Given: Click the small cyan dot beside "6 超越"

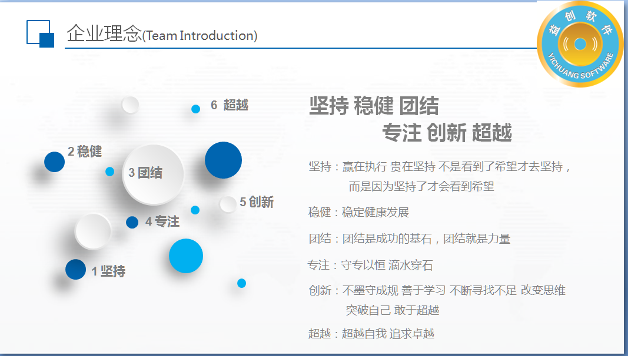Looking at the screenshot, I should [195, 109].
